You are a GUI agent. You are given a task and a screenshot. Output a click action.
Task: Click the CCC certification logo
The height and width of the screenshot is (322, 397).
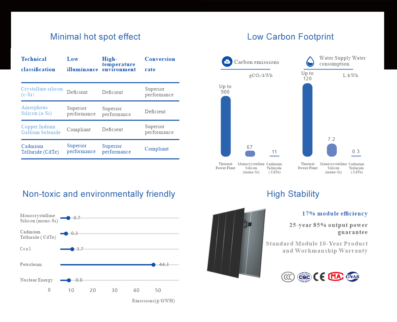pos(288,277)
